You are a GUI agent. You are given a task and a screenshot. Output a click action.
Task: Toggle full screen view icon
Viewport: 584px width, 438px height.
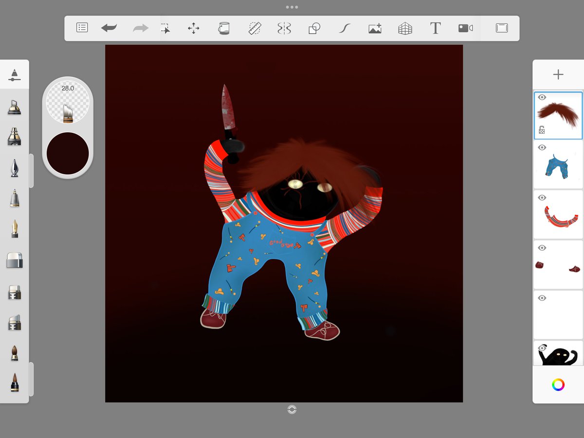502,28
